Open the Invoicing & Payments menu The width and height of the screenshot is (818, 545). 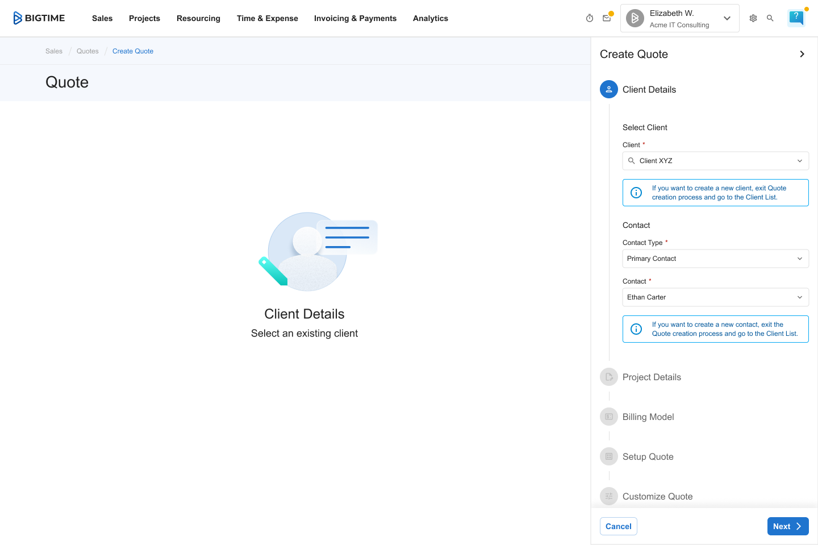tap(355, 18)
